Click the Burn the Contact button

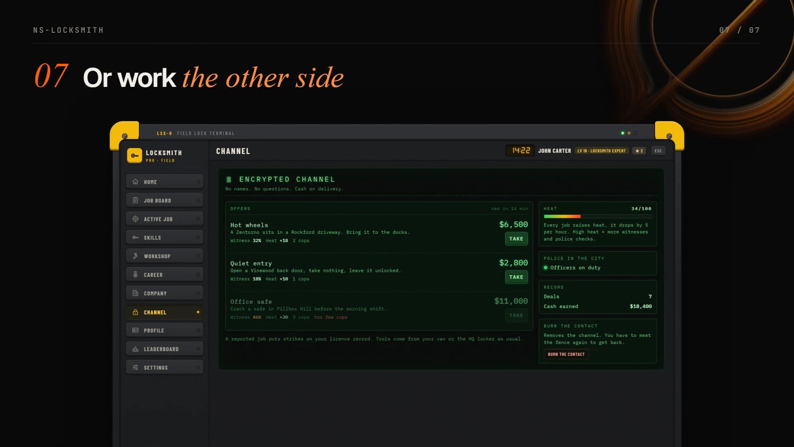tap(566, 354)
